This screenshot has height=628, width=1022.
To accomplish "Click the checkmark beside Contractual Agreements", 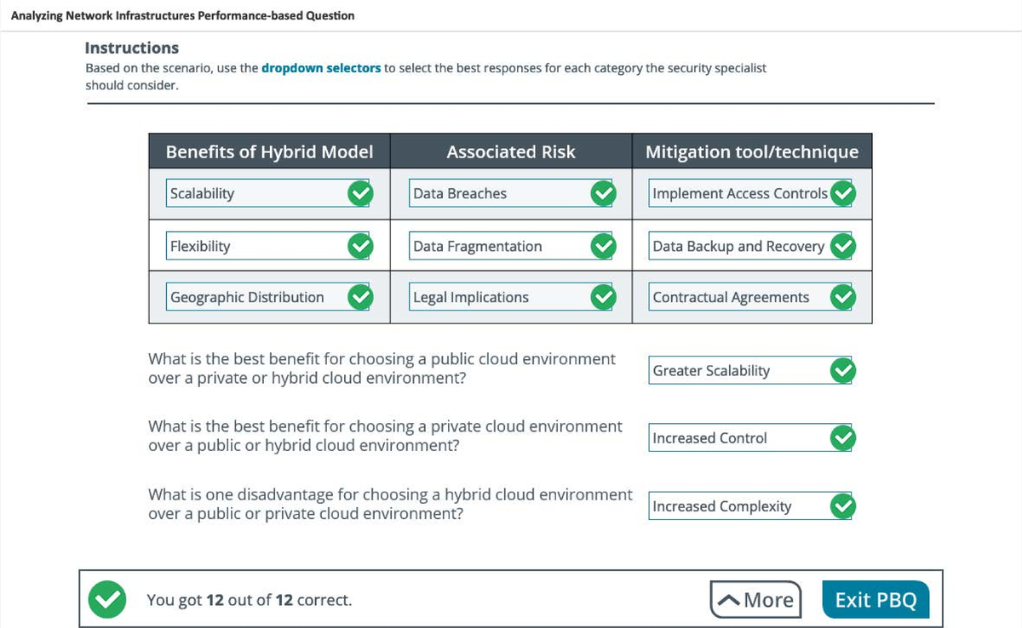I will [842, 297].
